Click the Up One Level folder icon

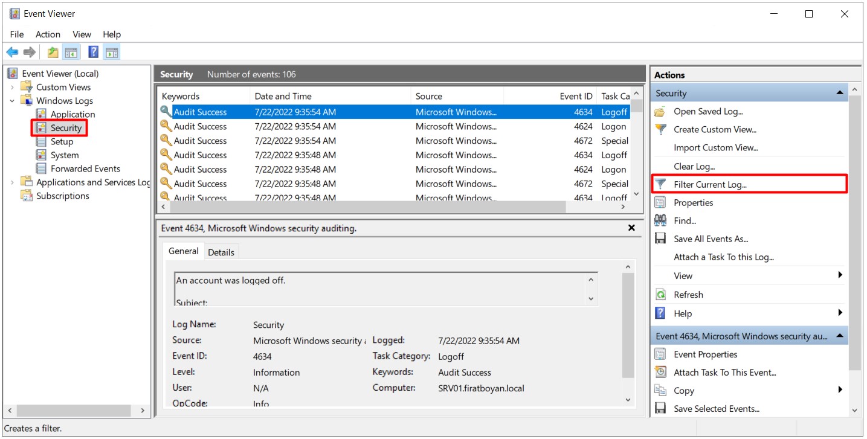[x=53, y=53]
